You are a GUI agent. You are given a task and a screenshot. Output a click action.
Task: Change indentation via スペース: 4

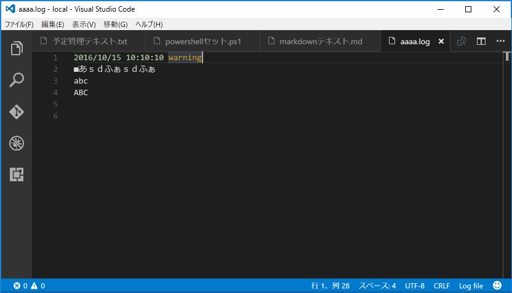click(x=377, y=286)
